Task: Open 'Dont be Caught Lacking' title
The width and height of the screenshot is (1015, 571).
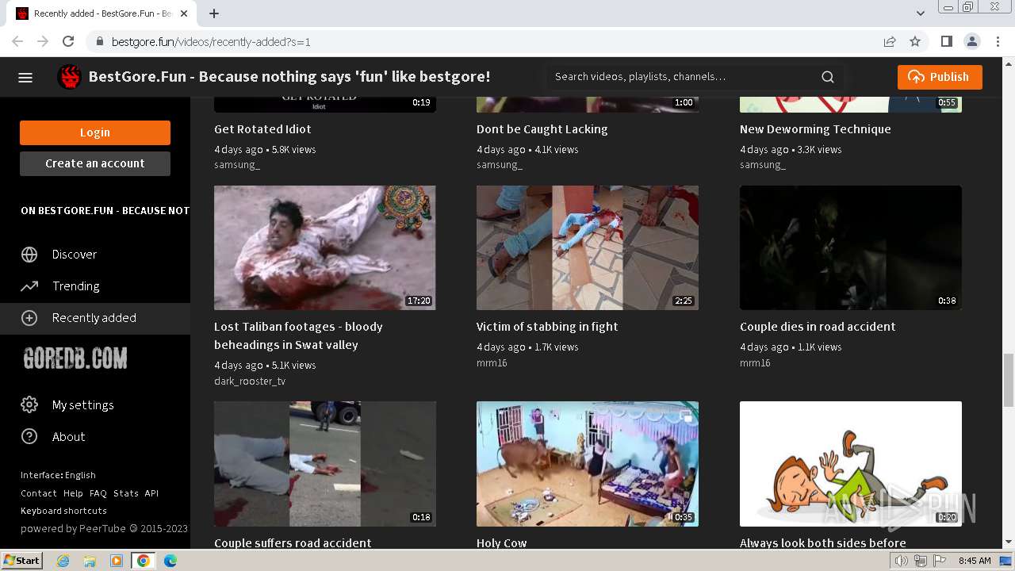Action: click(x=542, y=129)
